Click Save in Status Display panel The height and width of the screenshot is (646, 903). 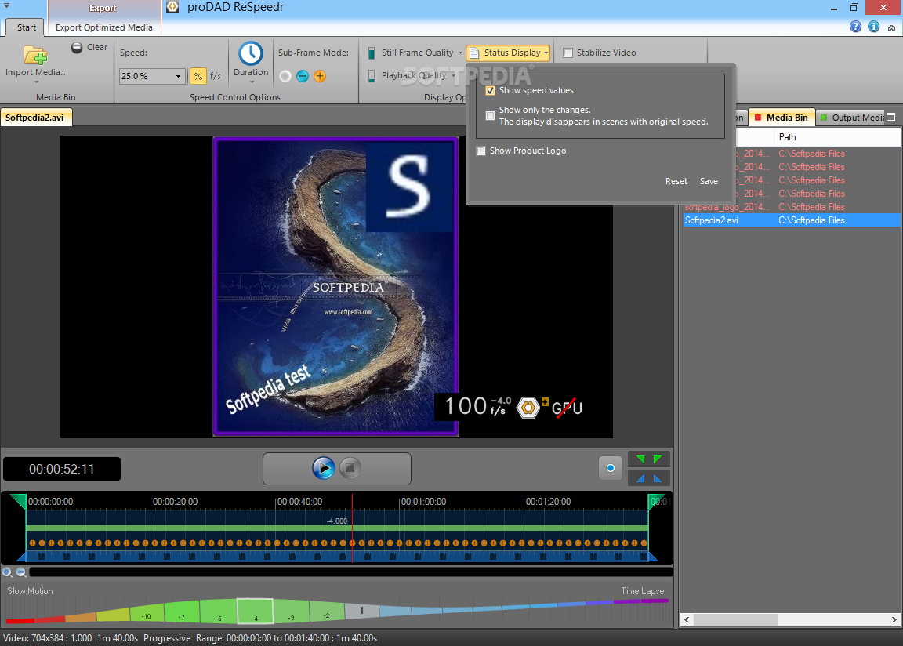point(709,181)
